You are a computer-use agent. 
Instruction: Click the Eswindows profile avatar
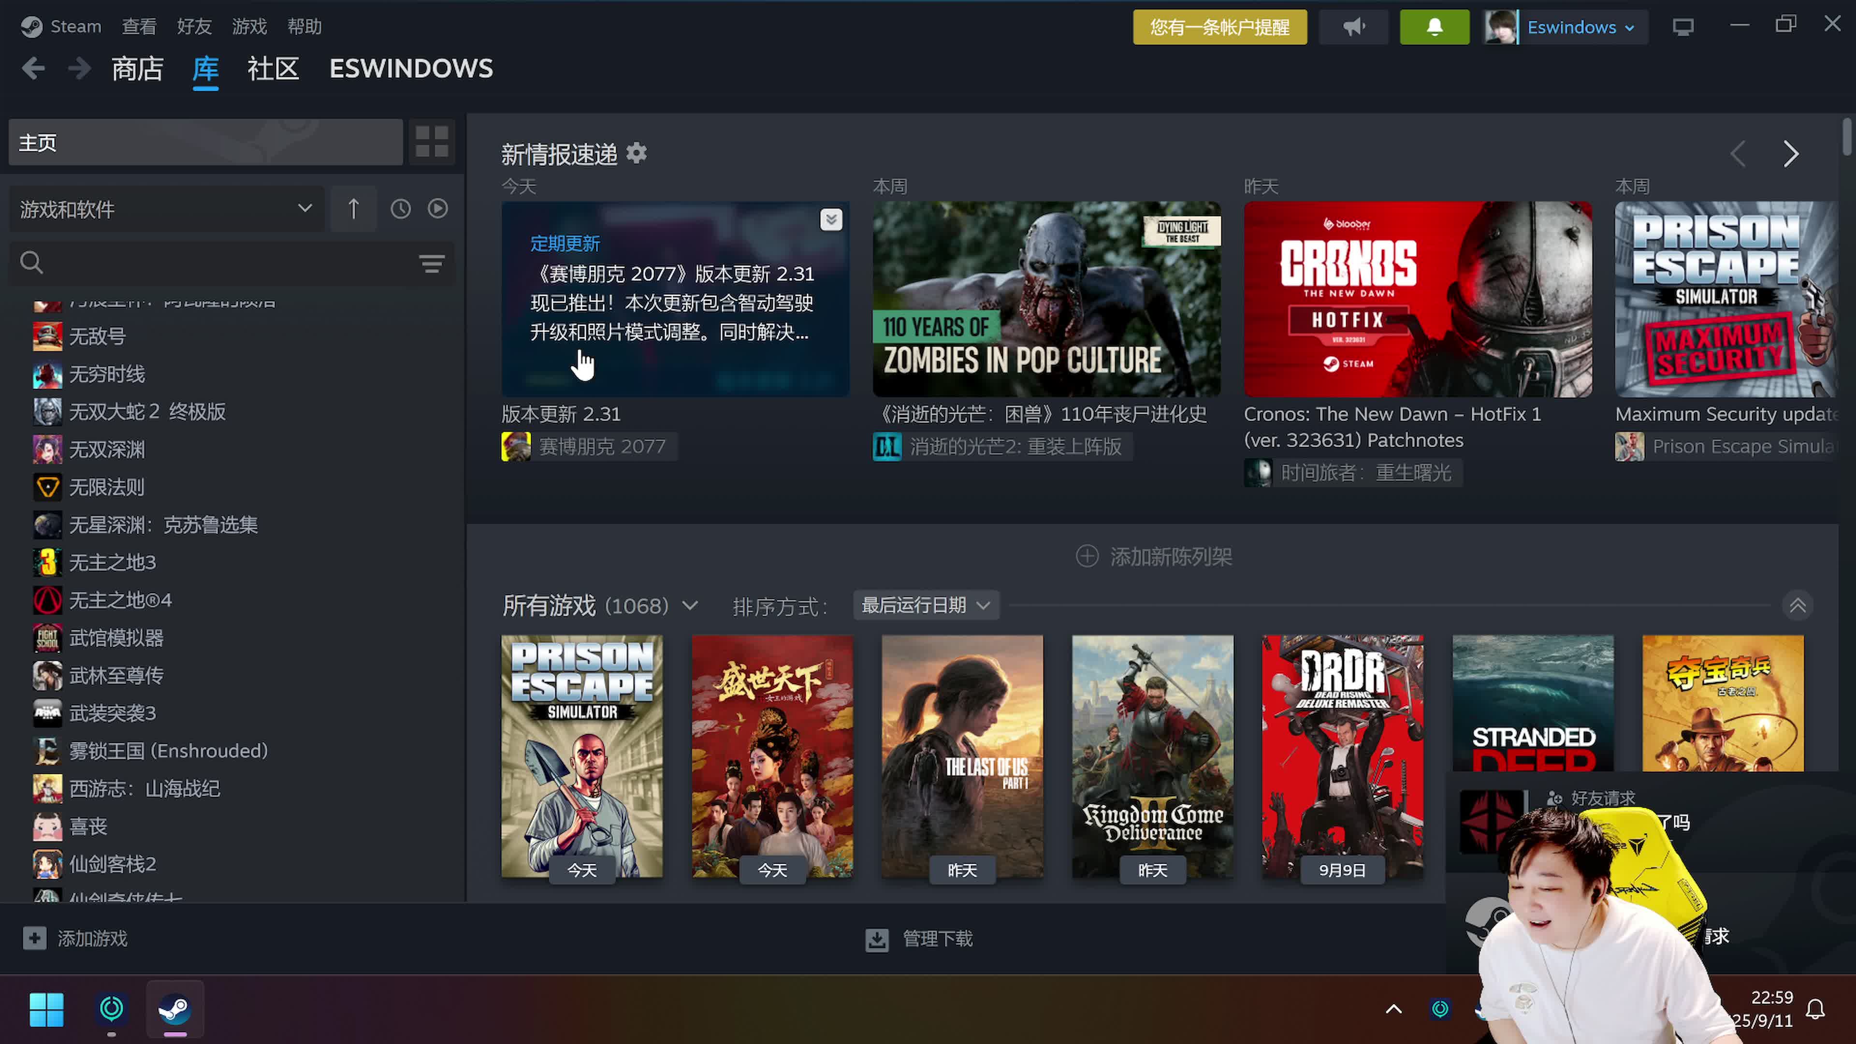pyautogui.click(x=1501, y=28)
